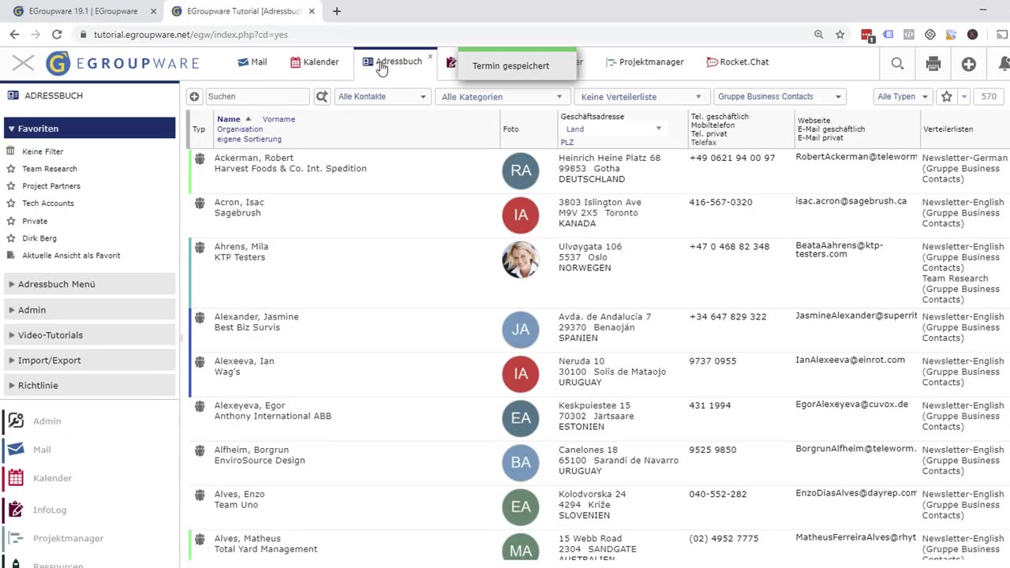Expand the Adressbuch Menü section
The width and height of the screenshot is (1010, 568).
click(89, 284)
